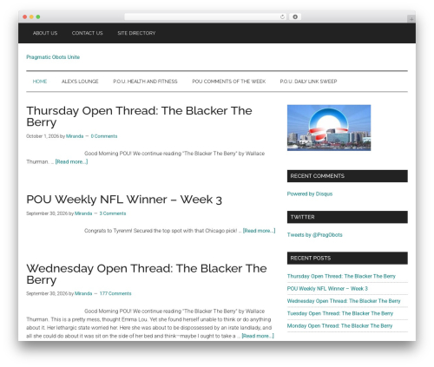
Task: Open P.O.U. Health and Fitness section
Action: 145,82
